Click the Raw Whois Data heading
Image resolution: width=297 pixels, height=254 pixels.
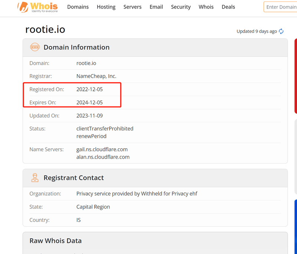[55, 241]
